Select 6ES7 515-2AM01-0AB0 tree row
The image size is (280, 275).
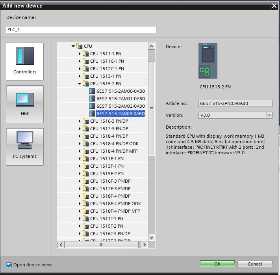[x=121, y=99]
